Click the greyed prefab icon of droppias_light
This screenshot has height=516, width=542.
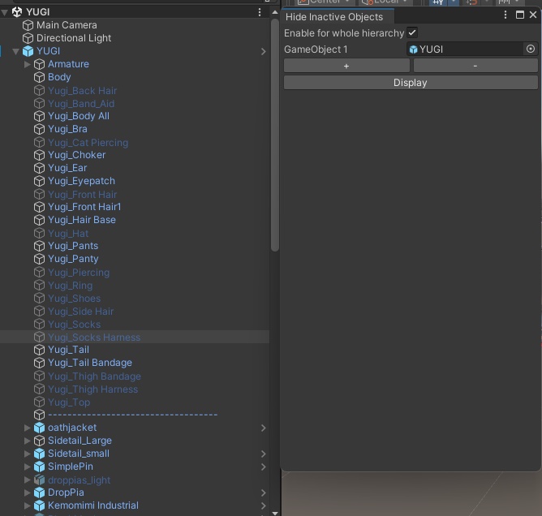tap(39, 479)
